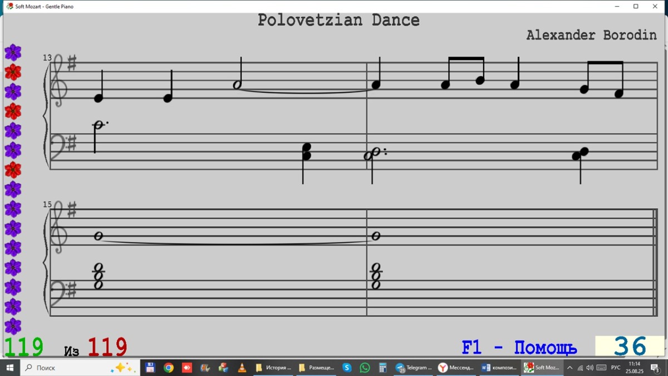Image resolution: width=668 pixels, height=376 pixels.
Task: Click the Soft Mozart window title icon
Action: pyautogui.click(x=9, y=6)
